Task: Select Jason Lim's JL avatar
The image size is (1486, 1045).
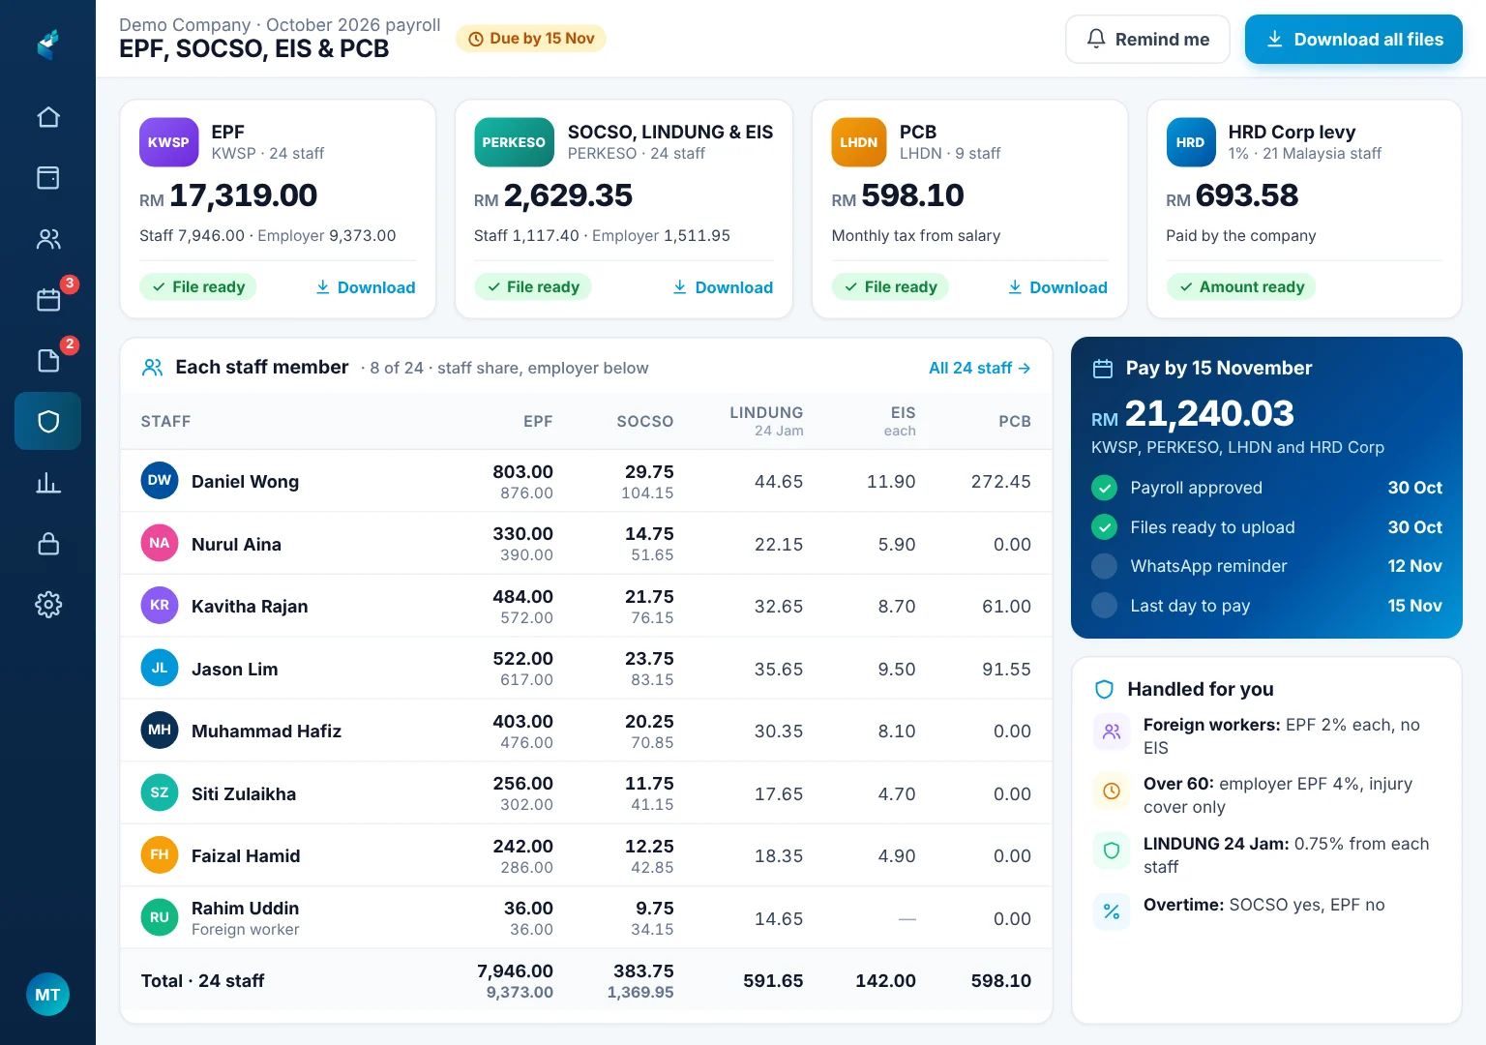Action: pyautogui.click(x=160, y=669)
